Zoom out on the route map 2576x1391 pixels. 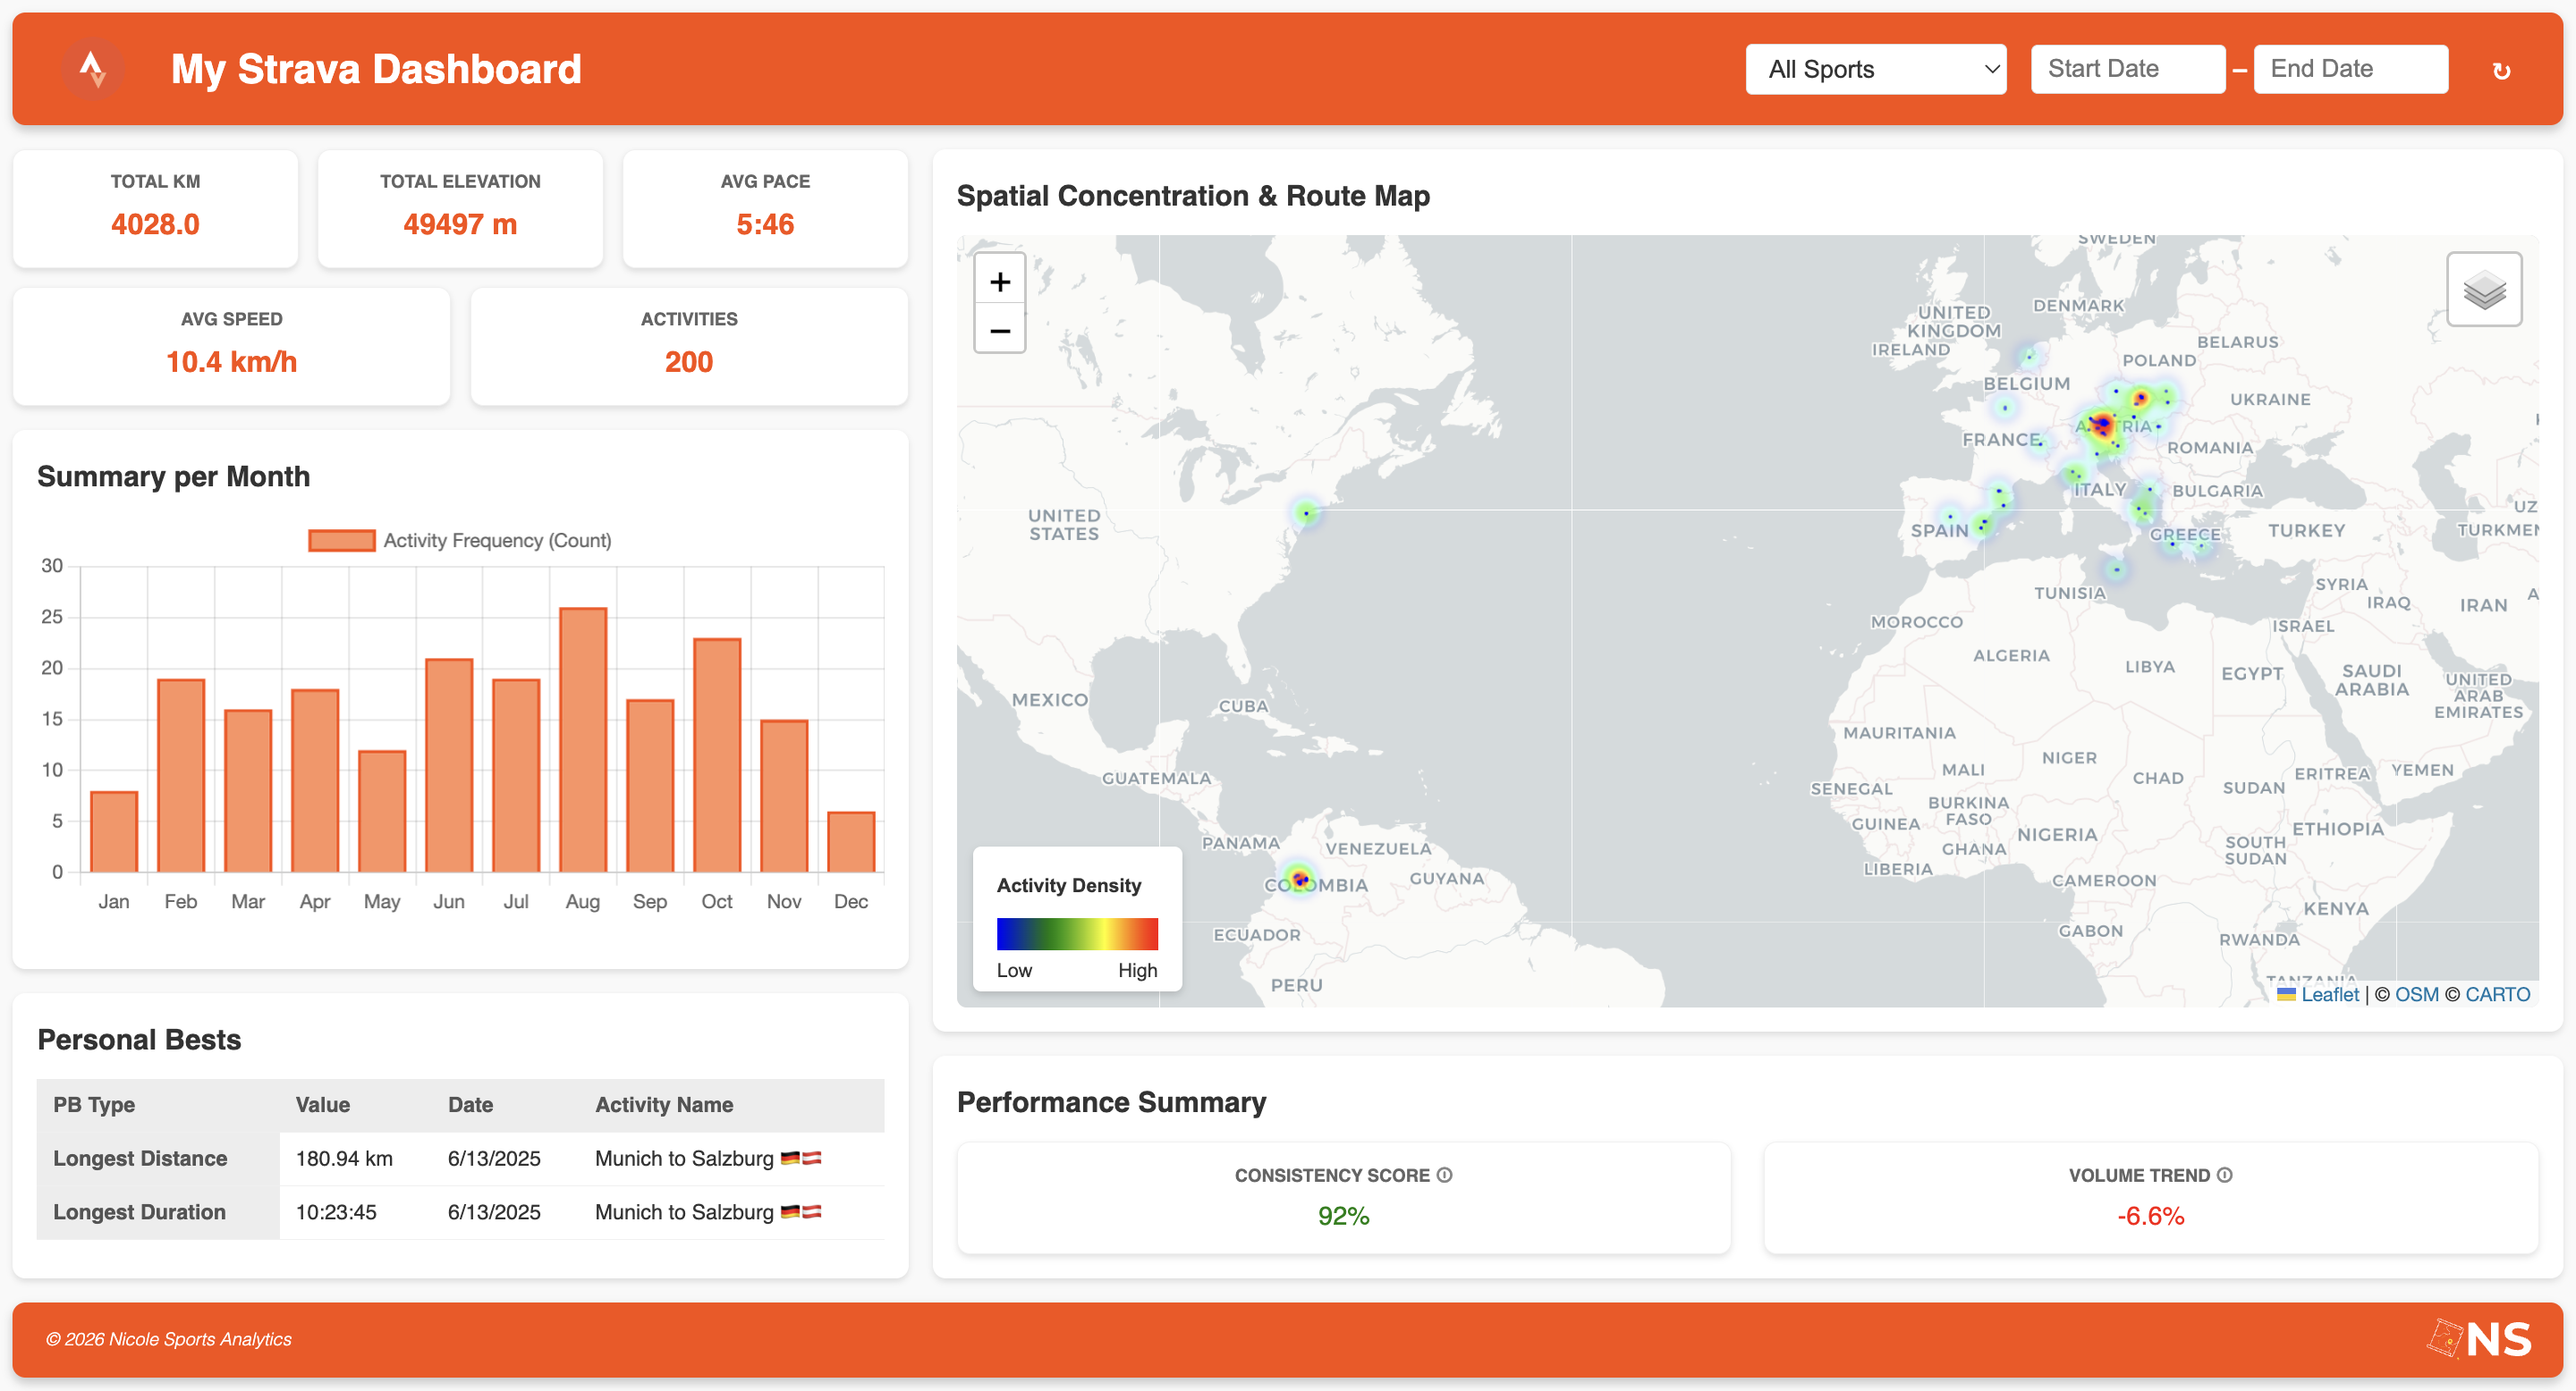click(x=999, y=331)
